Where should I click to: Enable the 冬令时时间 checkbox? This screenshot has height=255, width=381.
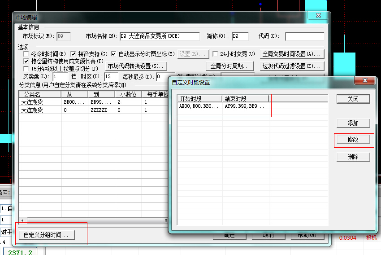coord(26,54)
